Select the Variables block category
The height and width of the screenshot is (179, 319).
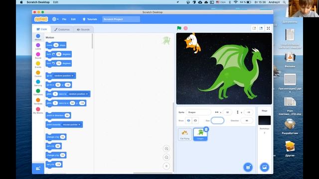click(x=38, y=101)
